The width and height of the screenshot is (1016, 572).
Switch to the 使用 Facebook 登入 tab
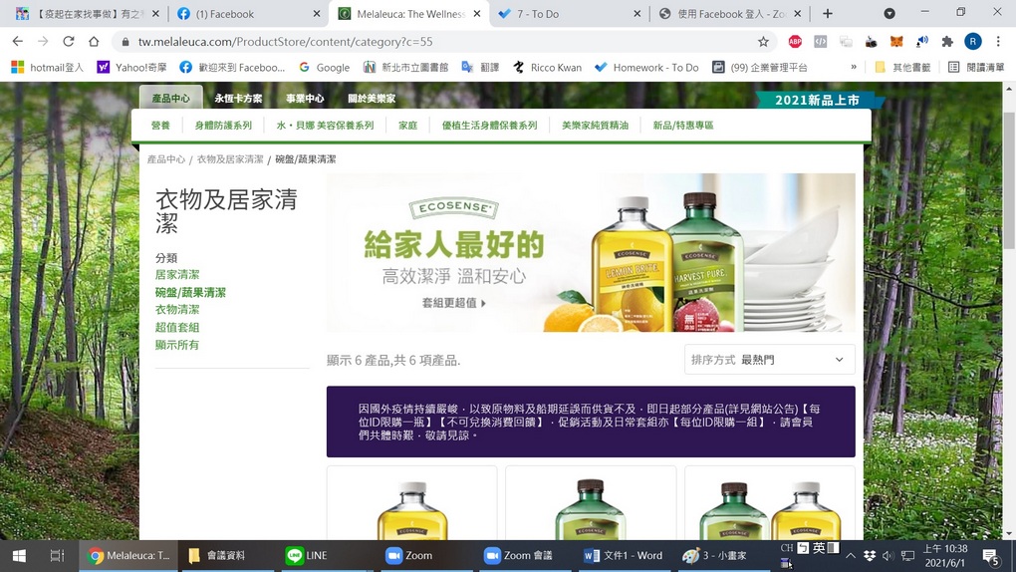[x=730, y=14]
